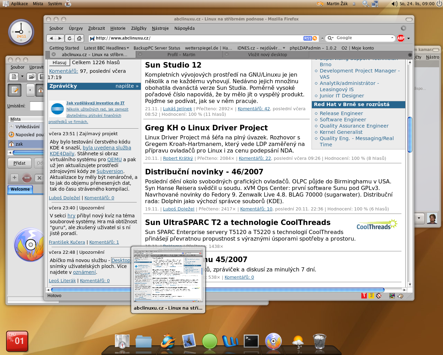Open the Záložky menu in Firefox
This screenshot has width=443, height=355.
pyautogui.click(x=139, y=28)
